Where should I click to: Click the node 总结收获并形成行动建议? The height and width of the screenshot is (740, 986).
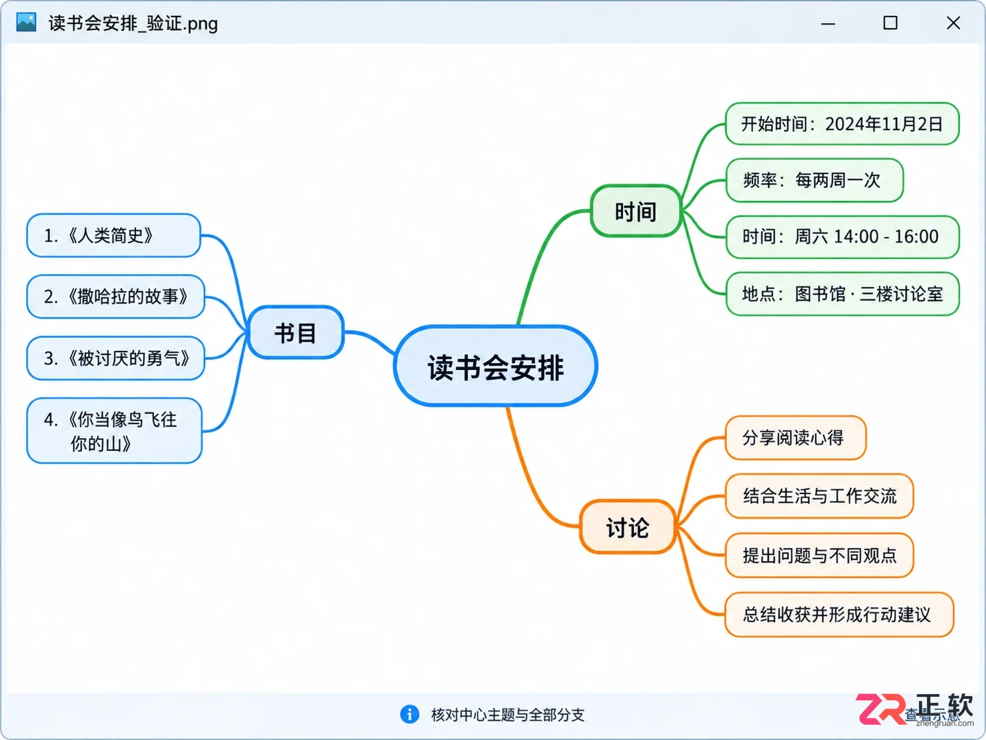point(839,615)
